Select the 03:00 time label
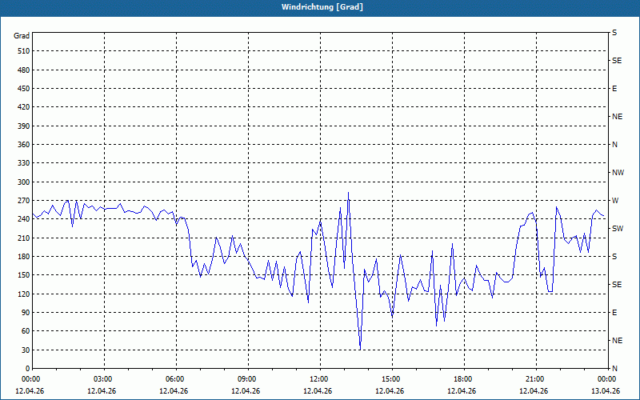Image resolution: width=640 pixels, height=400 pixels. 103,379
